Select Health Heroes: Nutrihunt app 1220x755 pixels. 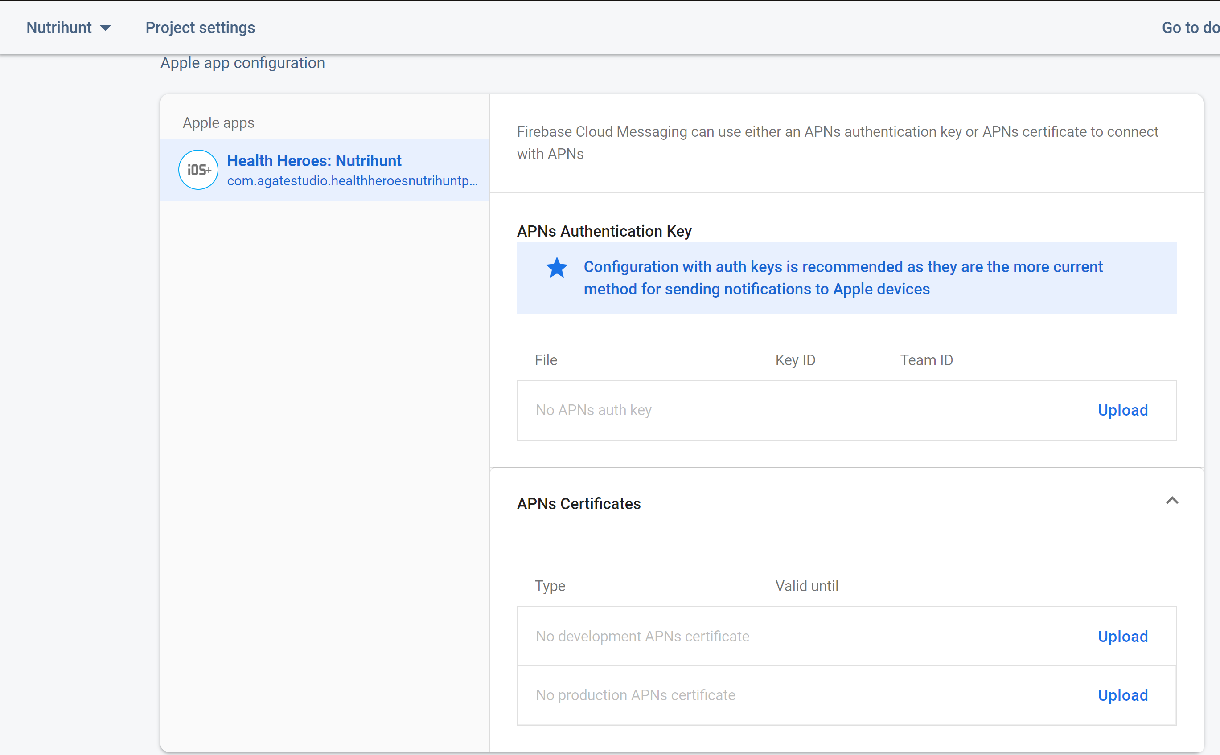(314, 160)
